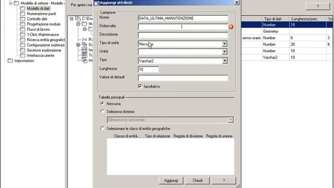Image resolution: width=334 pixels, height=188 pixels.
Task: Select Modello di dati tree item
Action: (38, 8)
